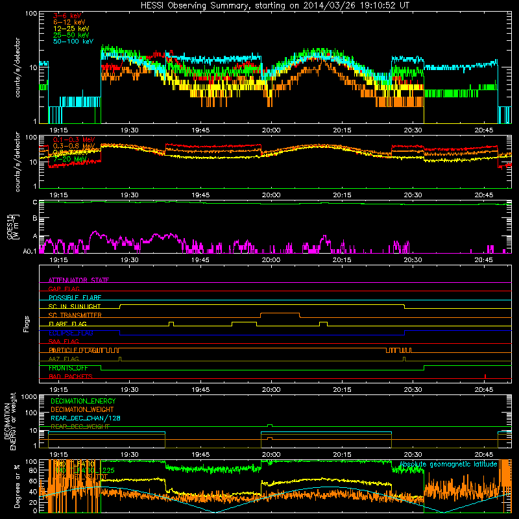This screenshot has height=519, width=519.
Task: Click the 19:45 tick under the decimation panel
Action: click(x=200, y=455)
